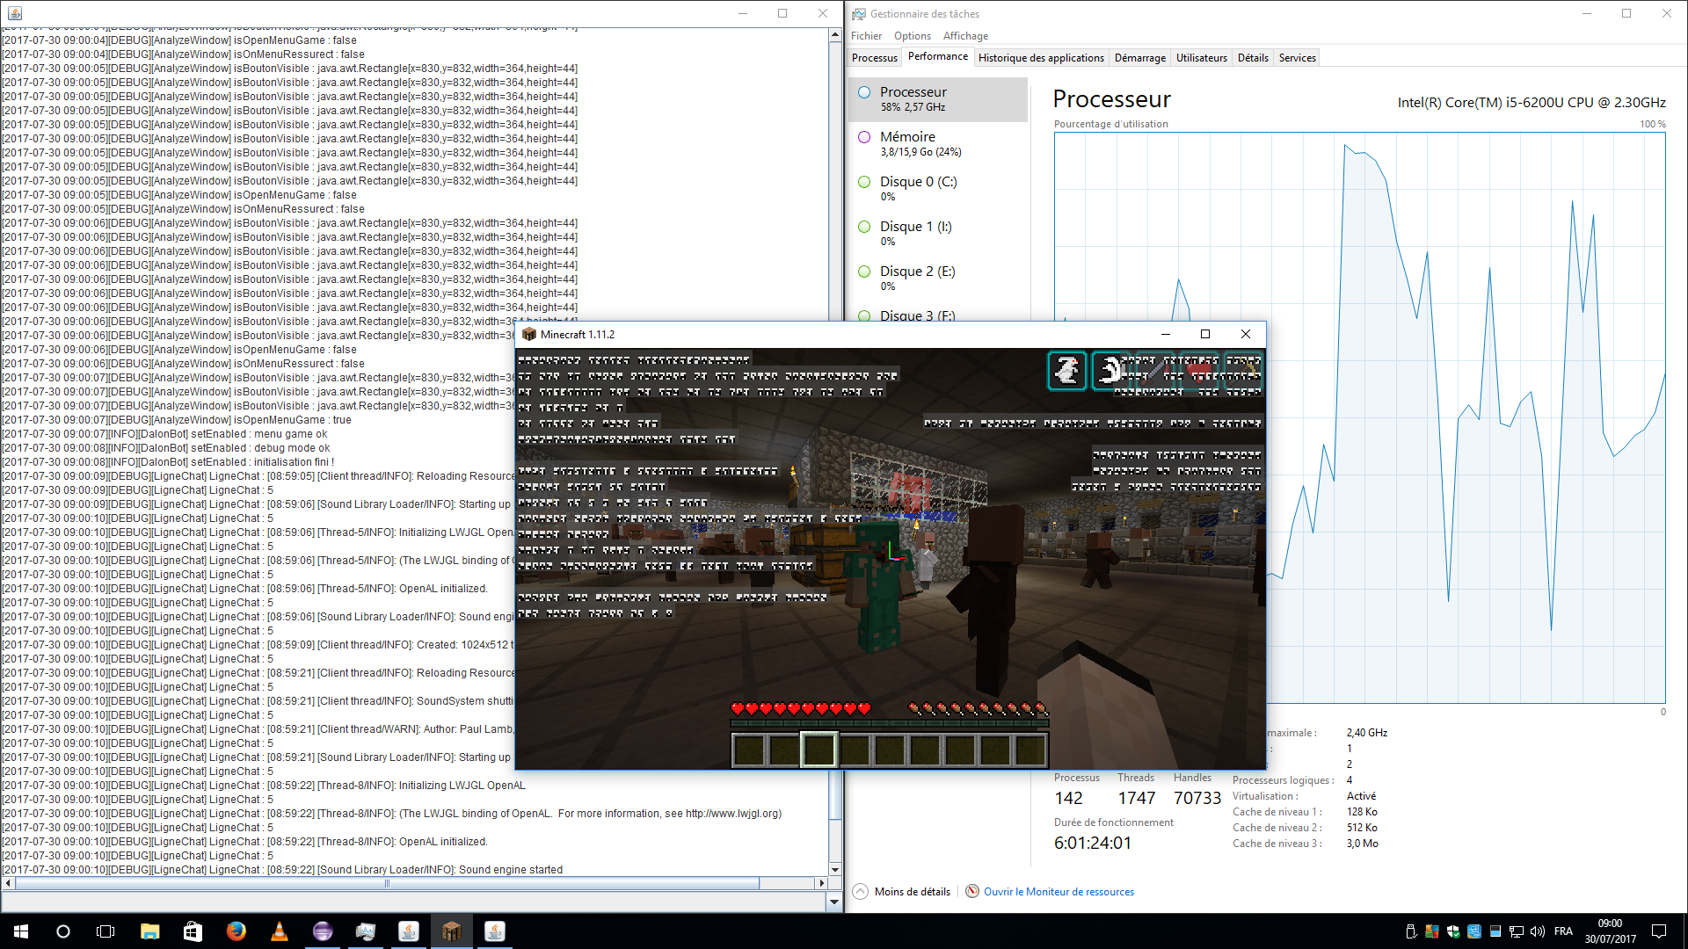Select the last Minecraft hotbar slot

pos(1030,750)
